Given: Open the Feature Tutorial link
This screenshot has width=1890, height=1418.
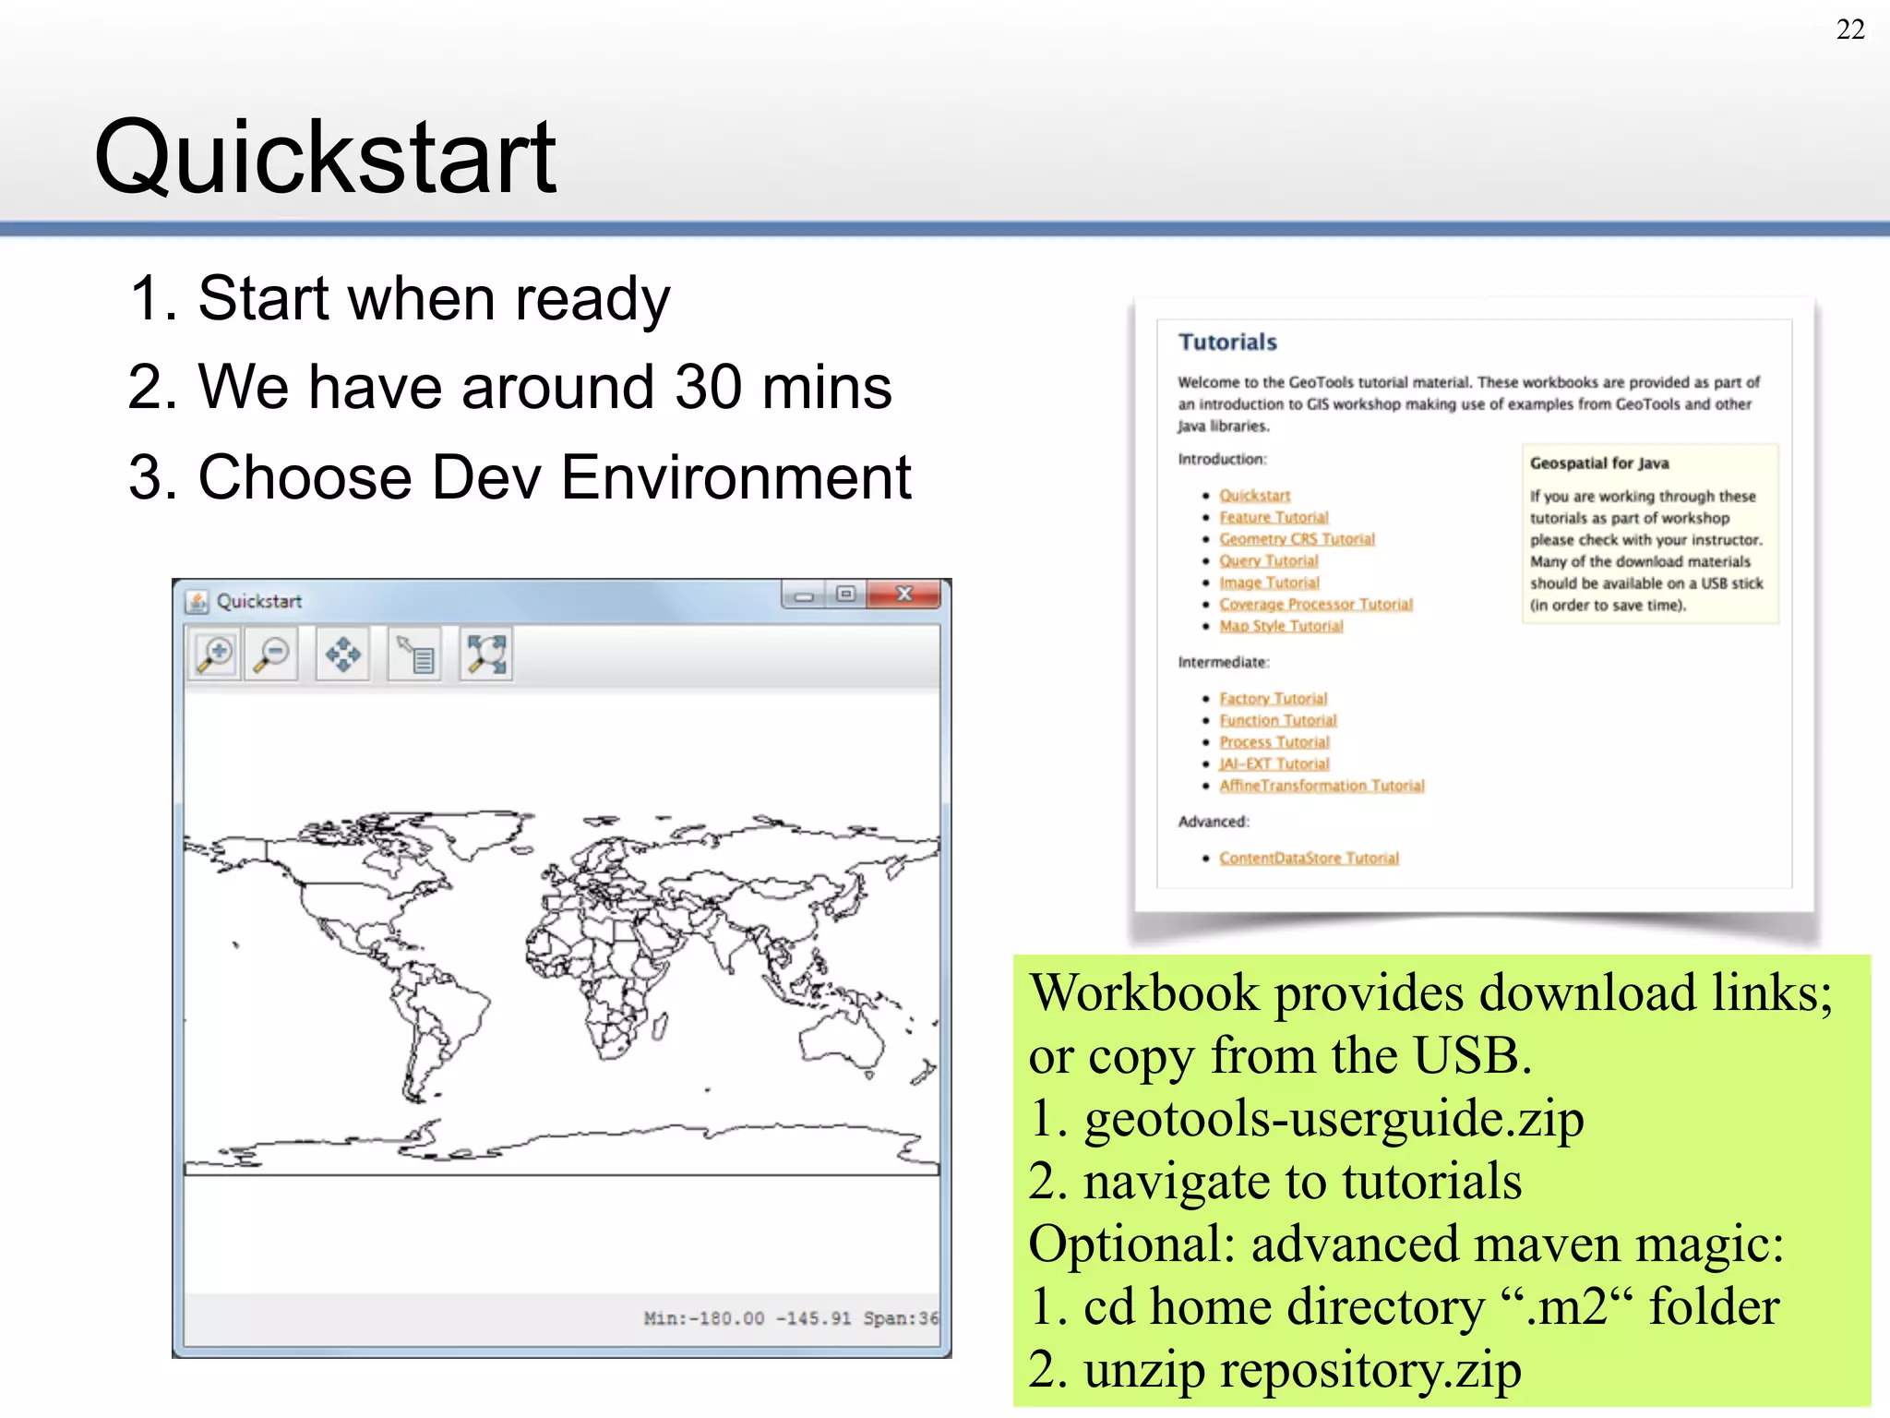Looking at the screenshot, I should coord(1274,518).
